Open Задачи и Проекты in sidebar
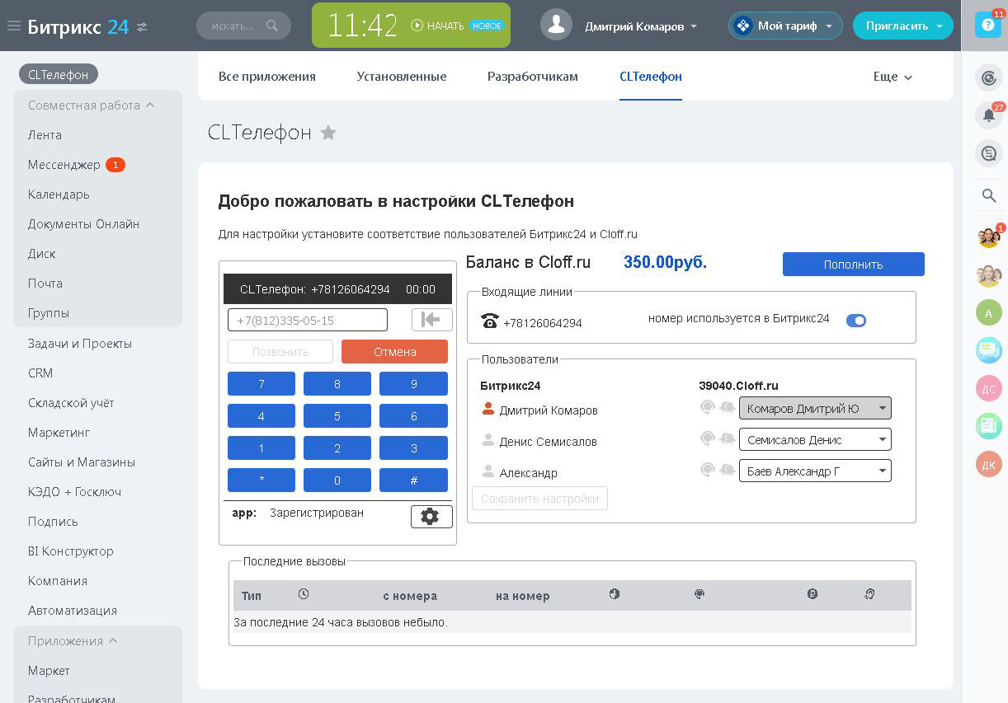This screenshot has width=1008, height=703. click(x=80, y=344)
